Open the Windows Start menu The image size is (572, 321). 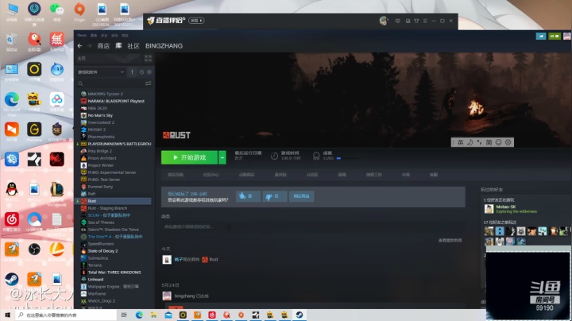(7, 315)
